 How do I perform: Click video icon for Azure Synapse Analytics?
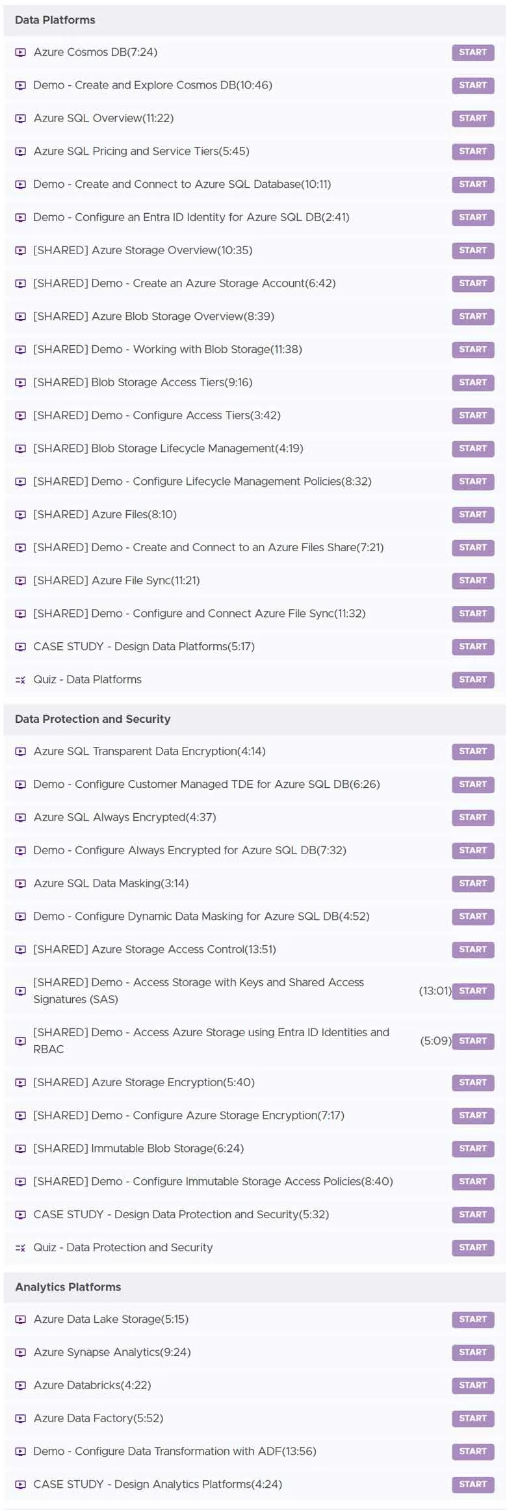[x=21, y=1353]
